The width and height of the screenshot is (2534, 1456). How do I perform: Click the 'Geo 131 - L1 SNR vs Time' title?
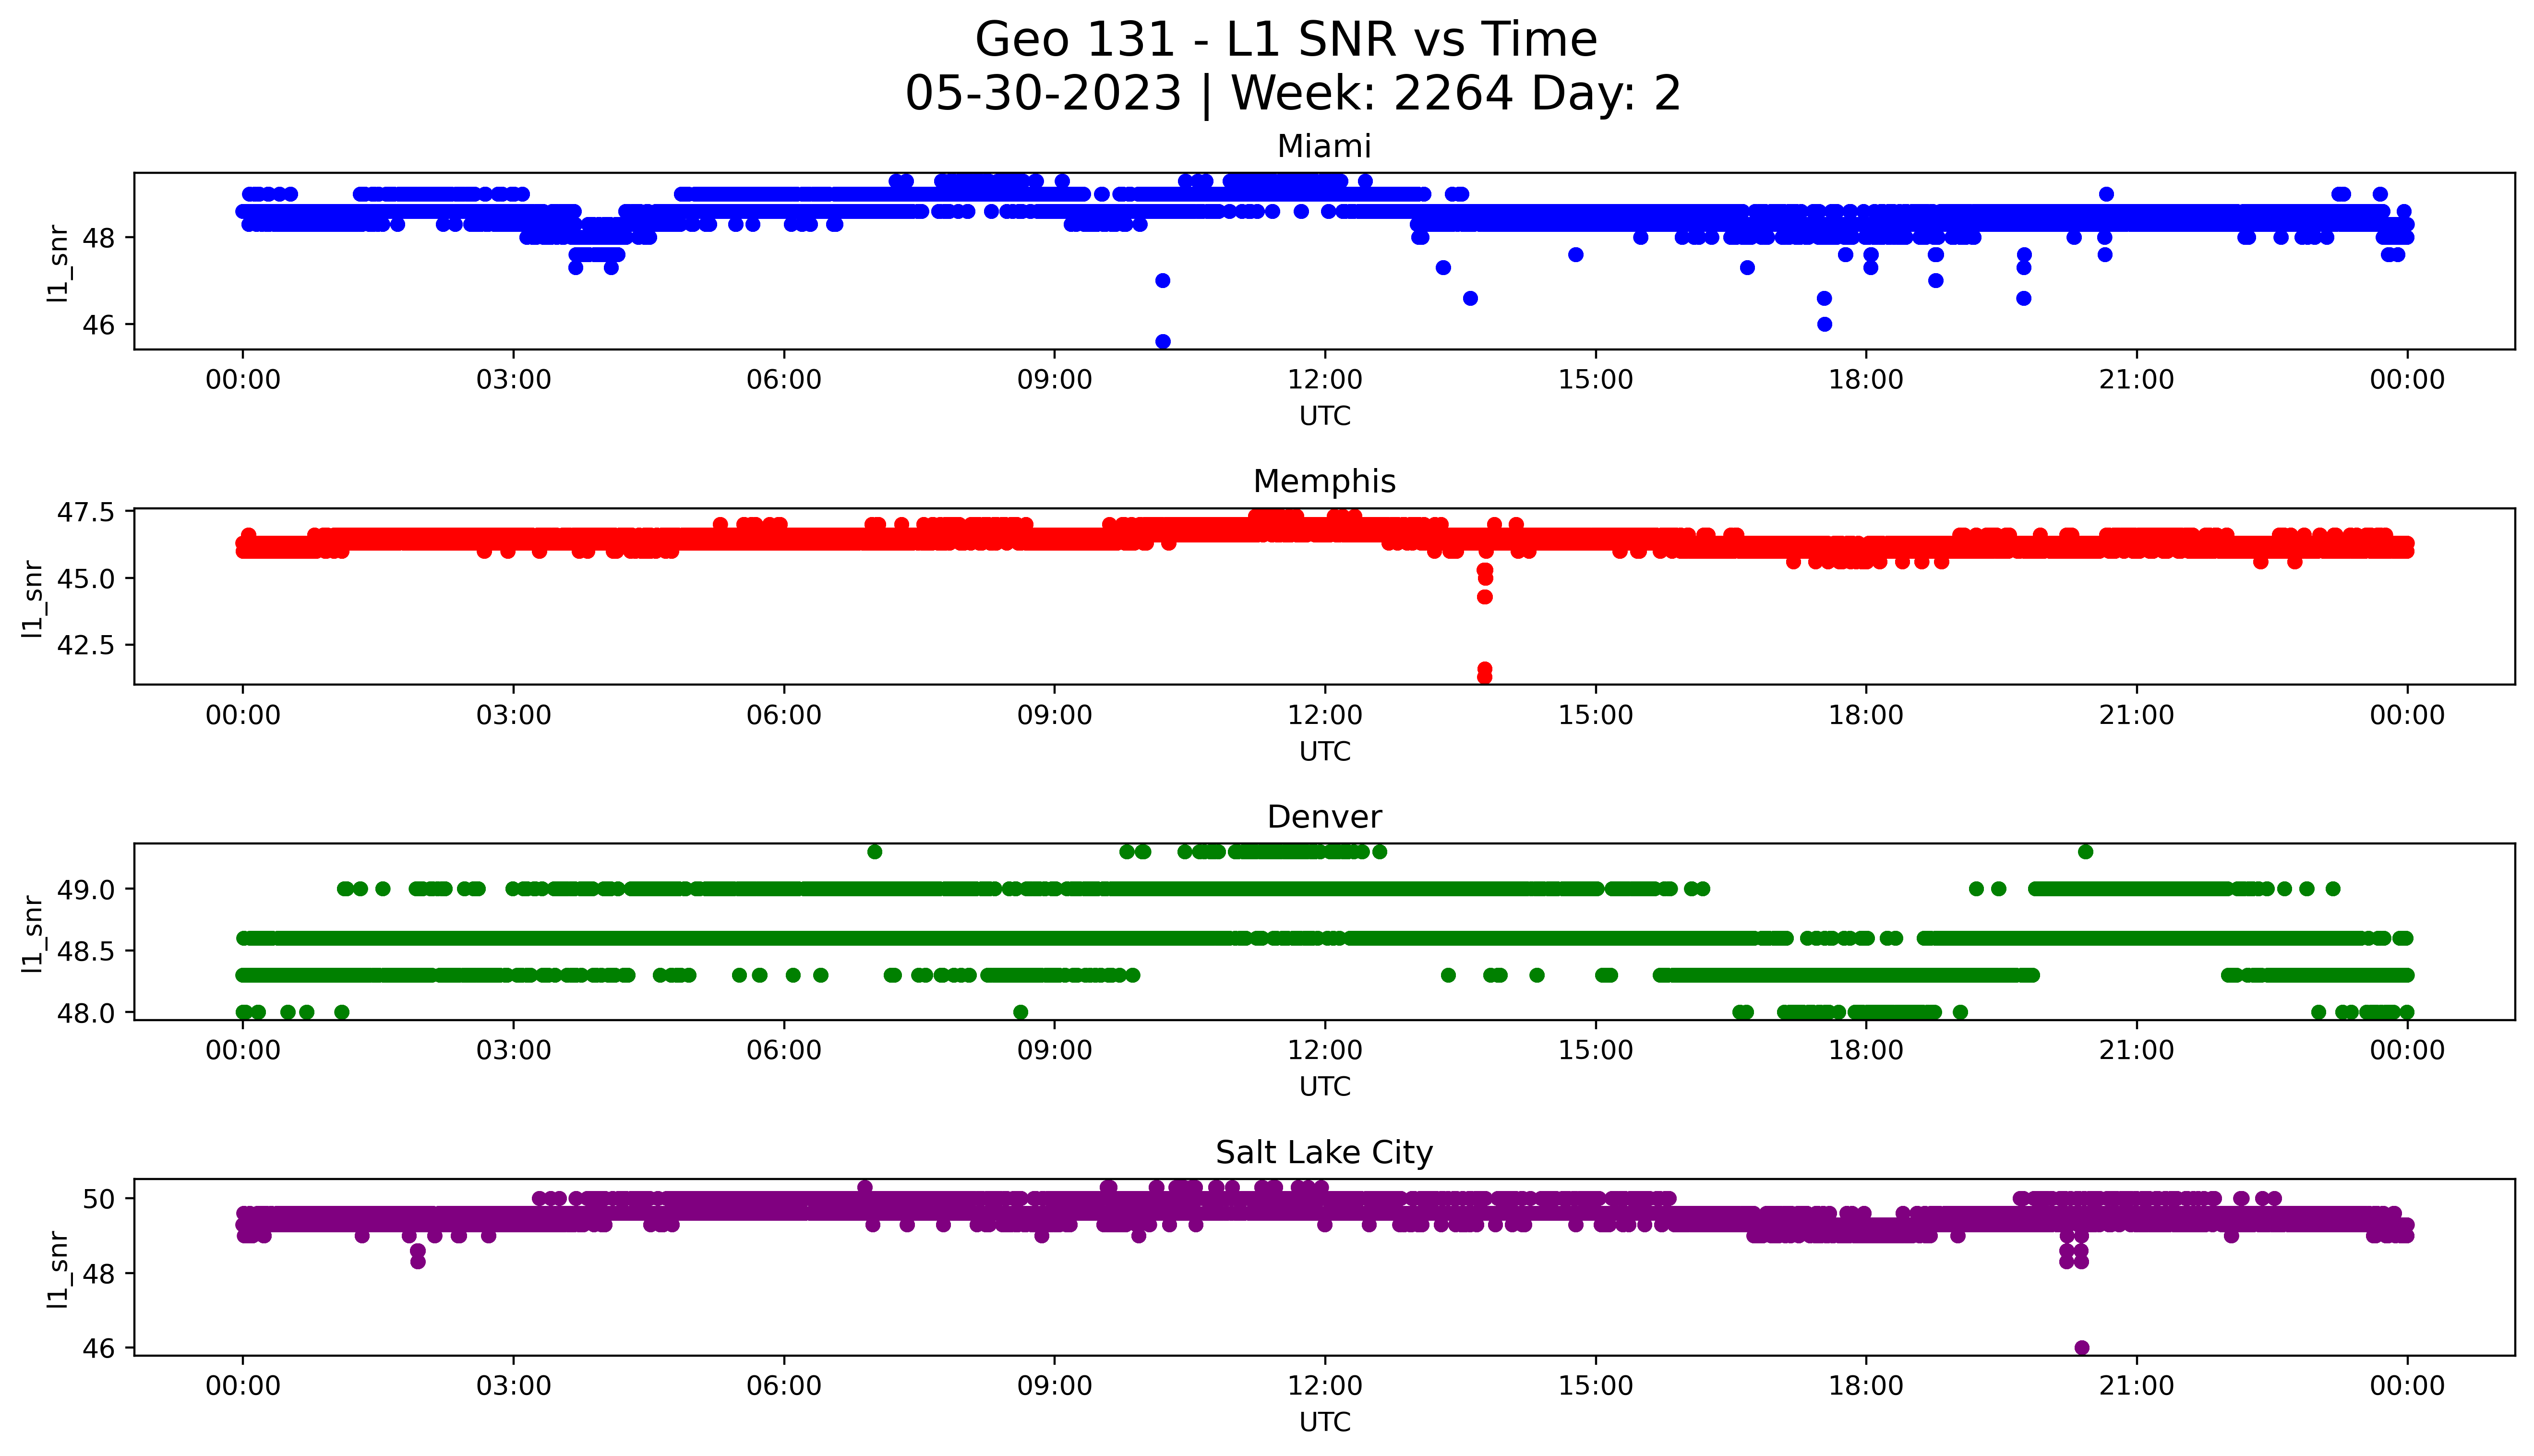tap(1285, 40)
